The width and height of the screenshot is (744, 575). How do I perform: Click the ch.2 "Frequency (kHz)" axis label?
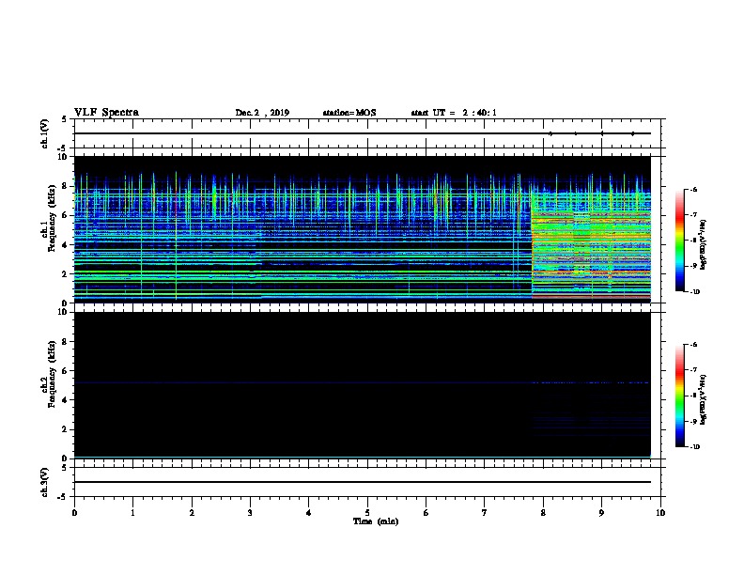click(x=53, y=374)
